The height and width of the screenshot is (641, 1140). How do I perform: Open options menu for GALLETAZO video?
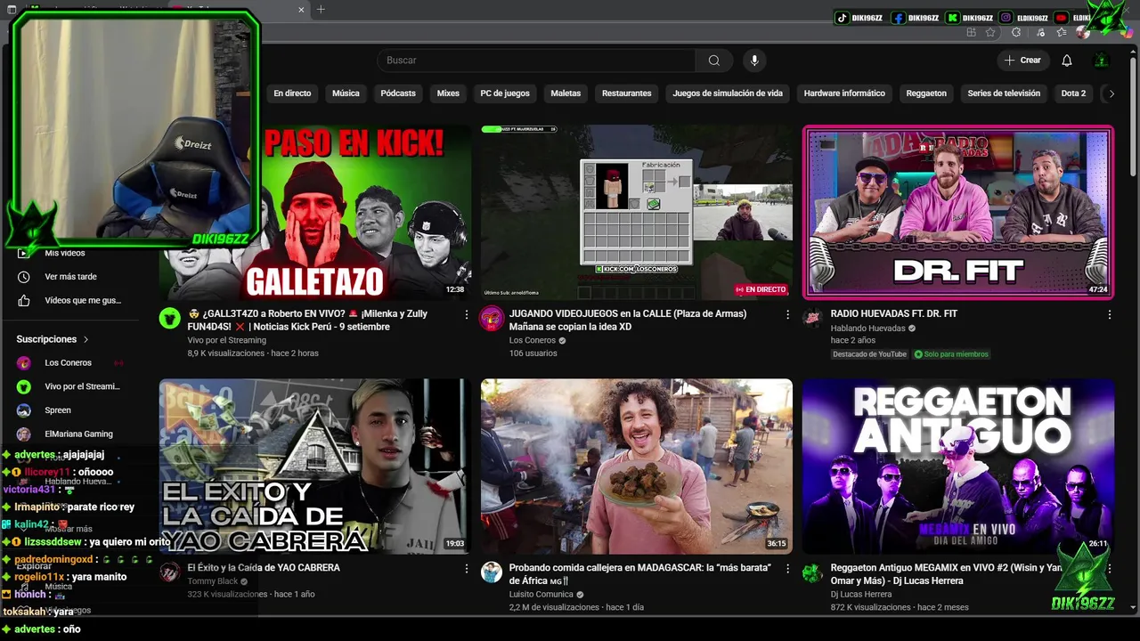[466, 314]
